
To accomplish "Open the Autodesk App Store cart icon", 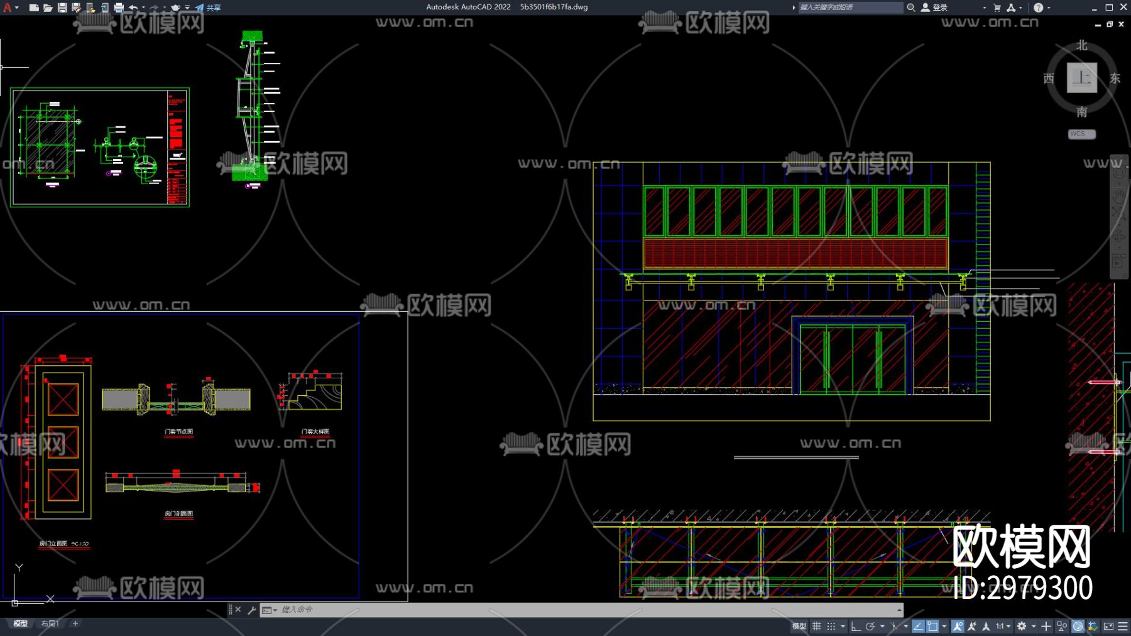I will [997, 8].
